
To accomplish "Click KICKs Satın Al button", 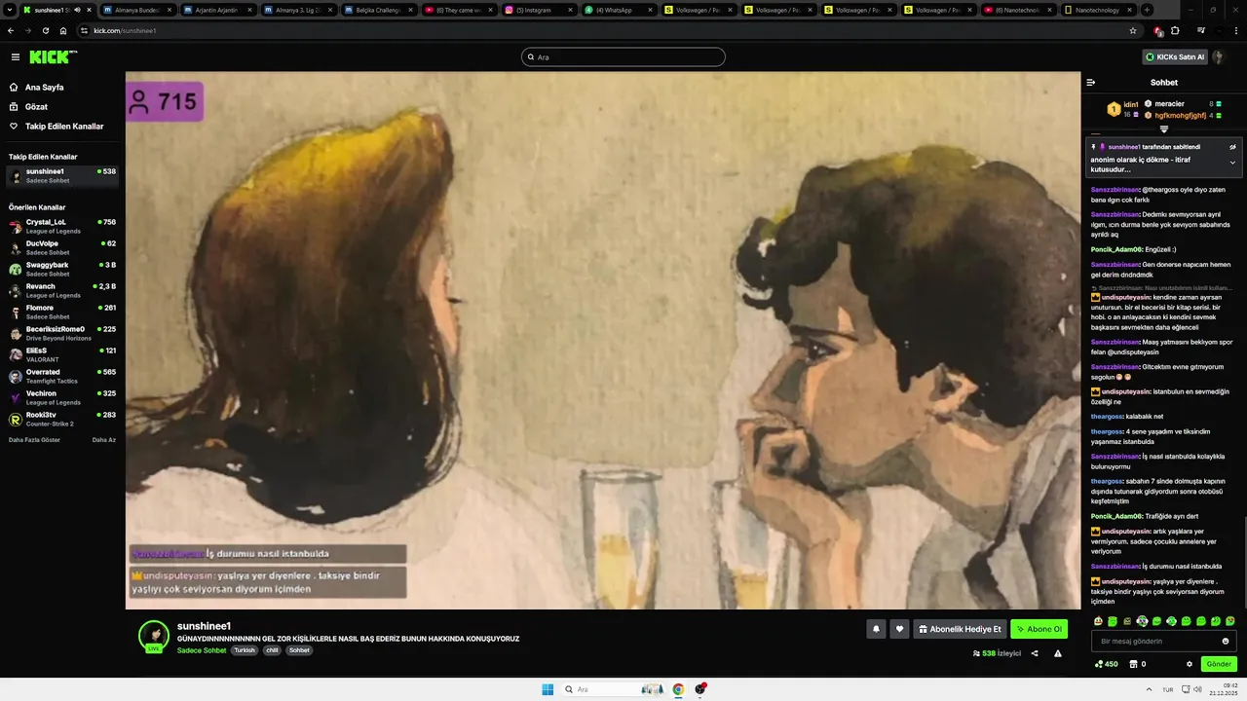I will tap(1175, 56).
